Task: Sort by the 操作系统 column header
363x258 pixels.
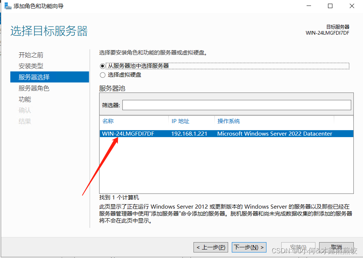Action: pyautogui.click(x=228, y=121)
